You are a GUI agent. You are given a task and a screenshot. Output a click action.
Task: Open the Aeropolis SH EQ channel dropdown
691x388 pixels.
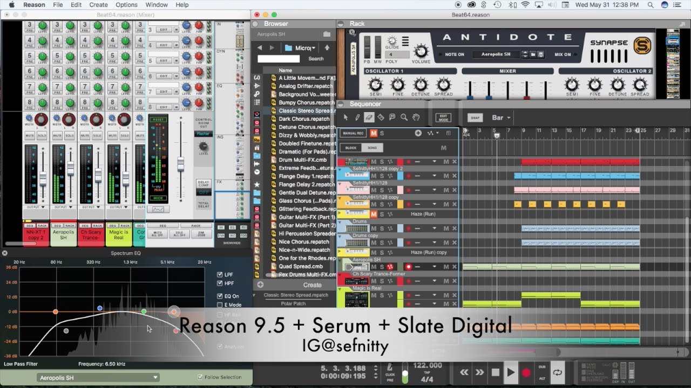[x=98, y=378]
